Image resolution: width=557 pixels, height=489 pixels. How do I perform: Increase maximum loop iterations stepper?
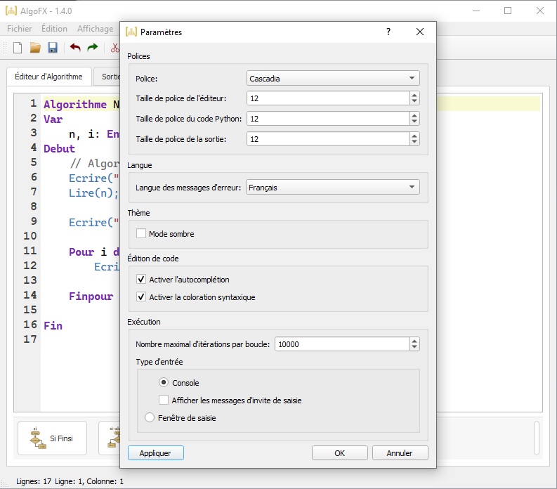[414, 341]
